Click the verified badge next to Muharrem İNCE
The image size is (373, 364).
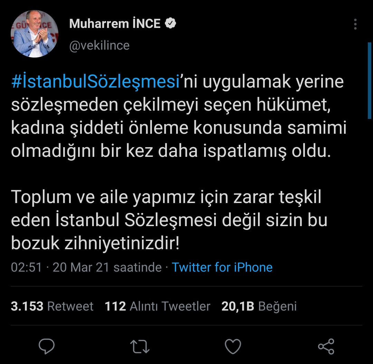coord(170,23)
